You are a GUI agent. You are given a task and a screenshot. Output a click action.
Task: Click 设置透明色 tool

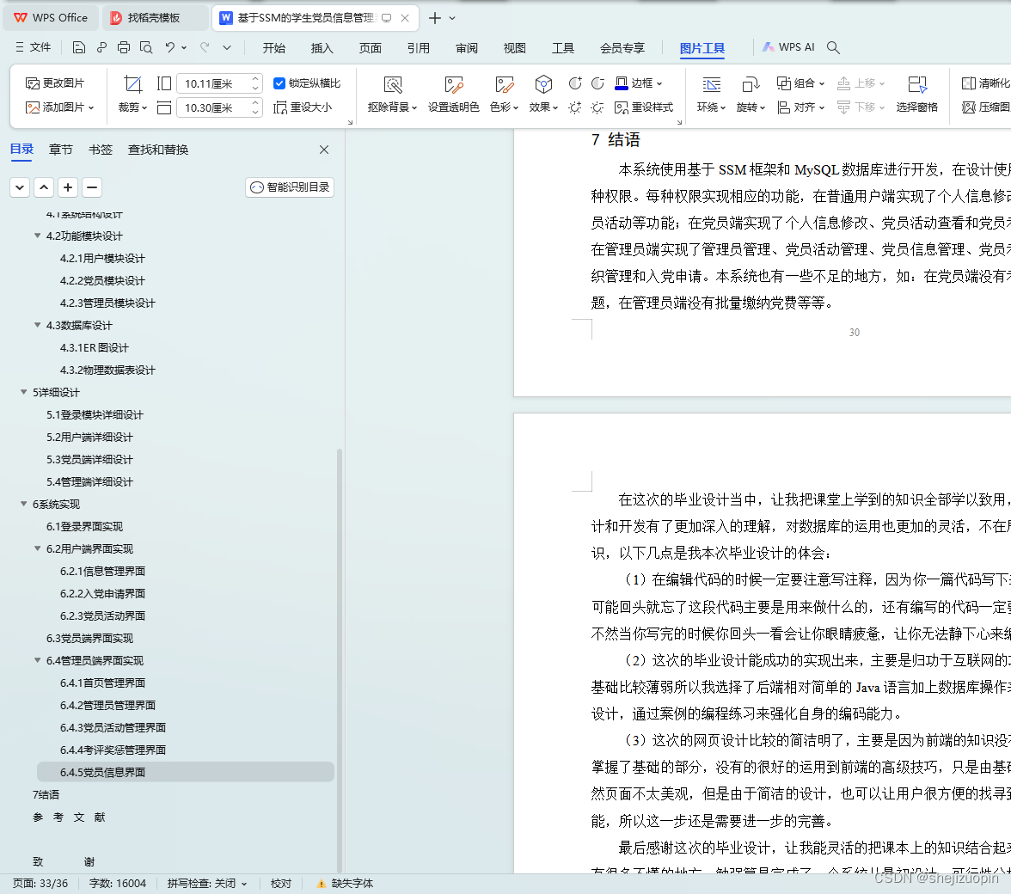(x=453, y=94)
